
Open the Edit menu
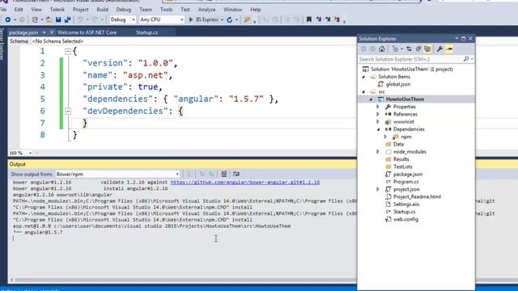[19, 10]
